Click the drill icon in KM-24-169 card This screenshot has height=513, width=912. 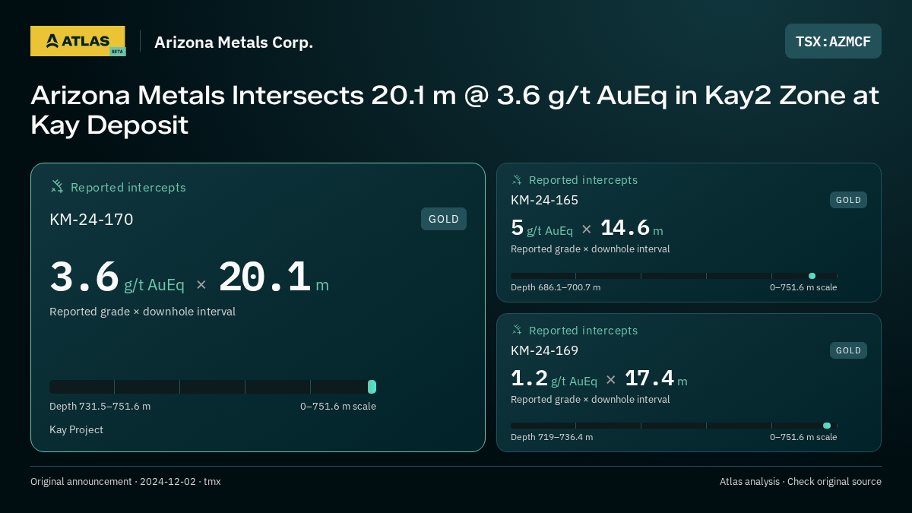pos(517,330)
